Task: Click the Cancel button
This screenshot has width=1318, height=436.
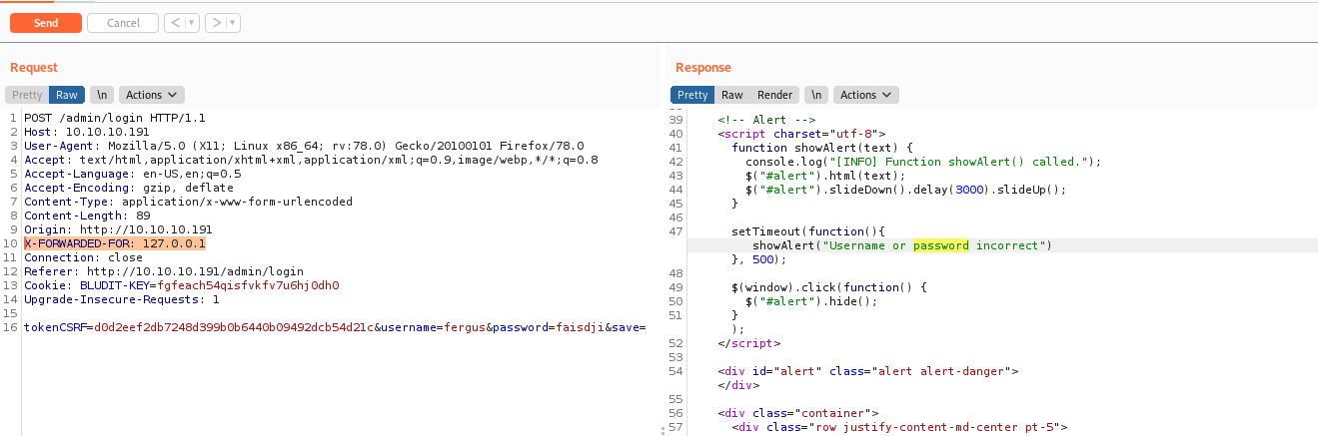Action: point(123,22)
